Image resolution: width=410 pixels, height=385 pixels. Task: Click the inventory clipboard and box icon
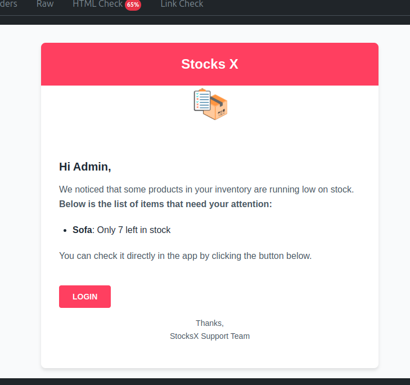click(210, 104)
